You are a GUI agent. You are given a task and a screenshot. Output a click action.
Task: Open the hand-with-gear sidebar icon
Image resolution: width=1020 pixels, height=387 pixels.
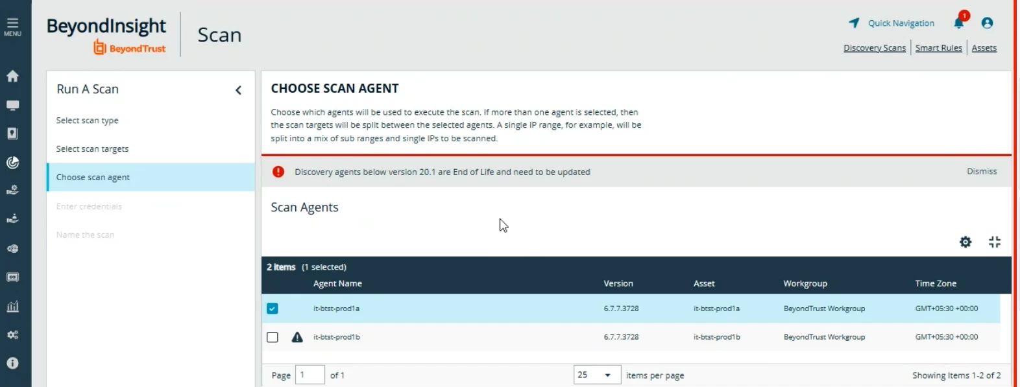tap(12, 190)
